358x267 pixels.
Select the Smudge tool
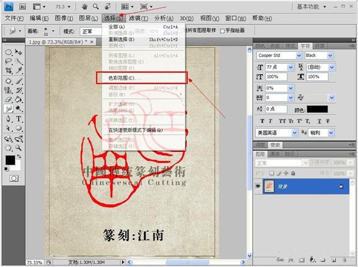9,108
